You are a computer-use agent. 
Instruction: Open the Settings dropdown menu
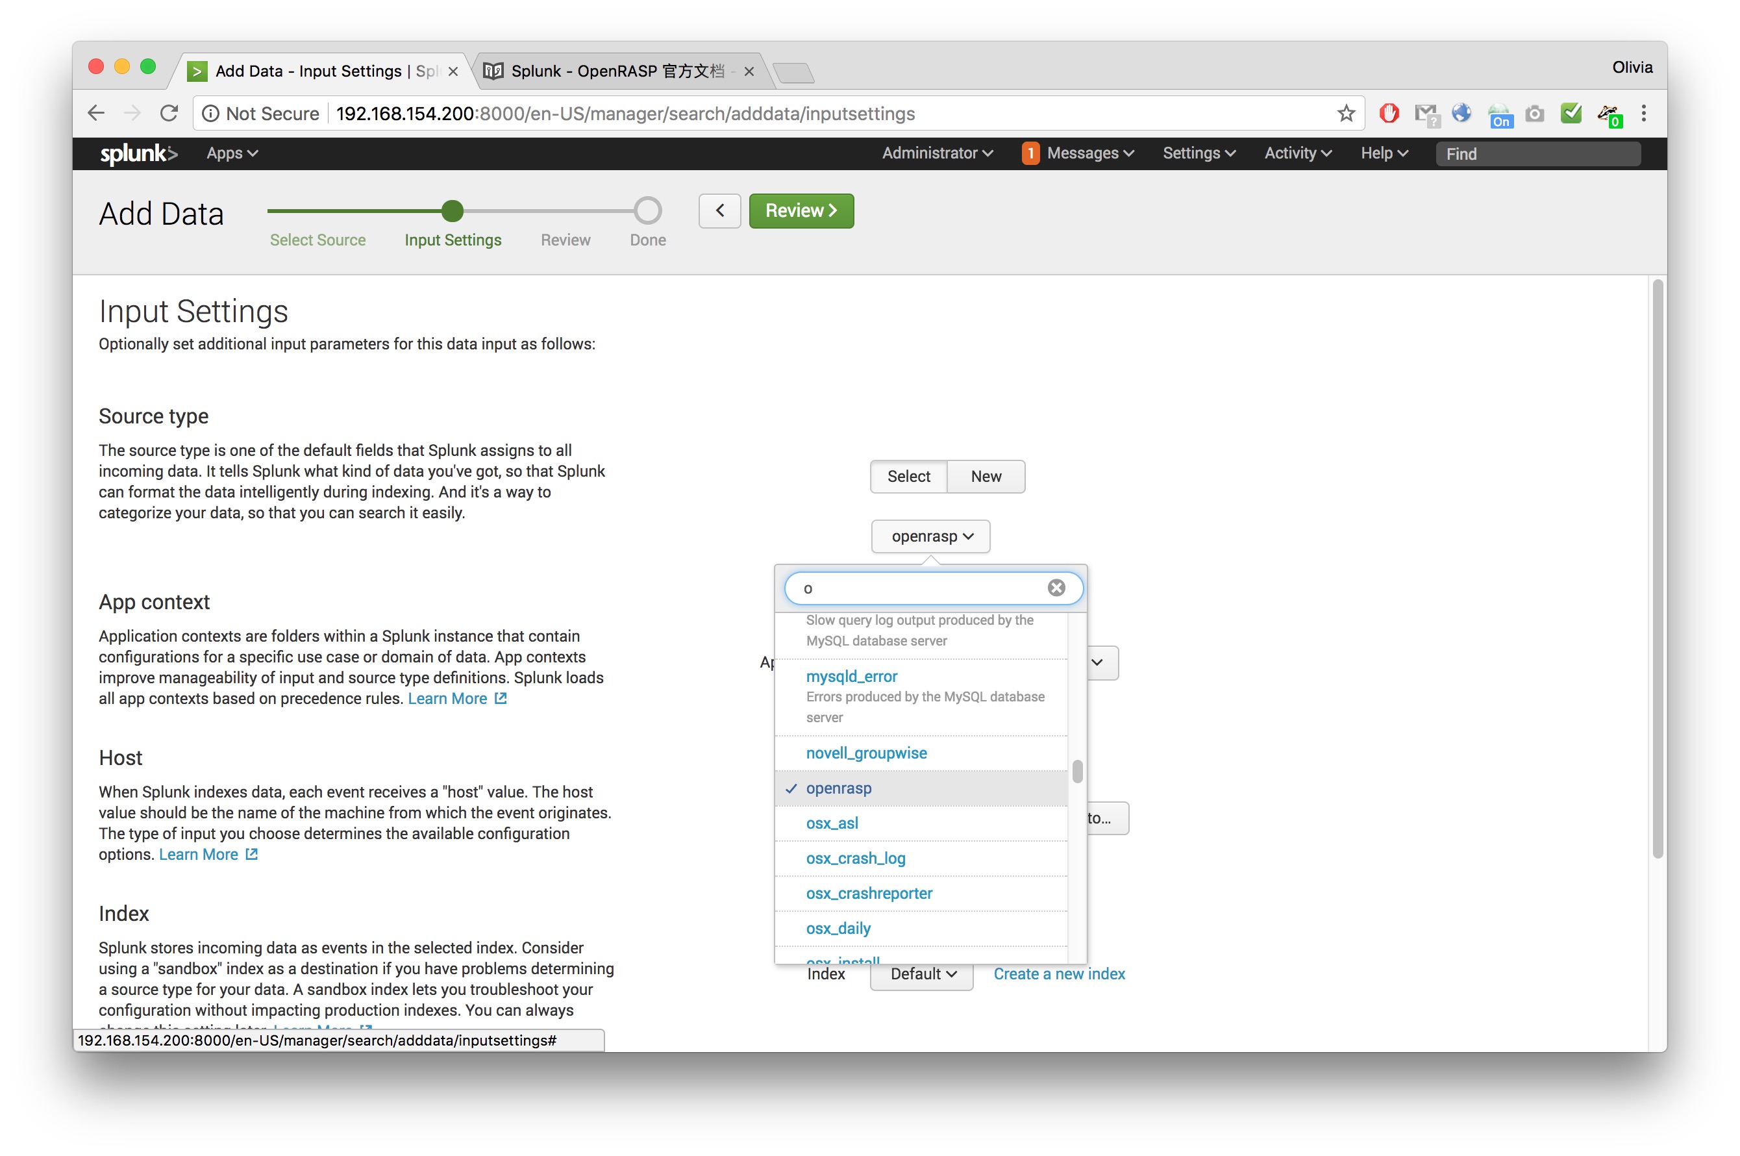click(x=1198, y=153)
